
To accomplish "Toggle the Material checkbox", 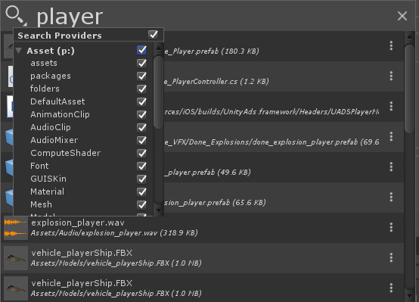I will [x=141, y=191].
